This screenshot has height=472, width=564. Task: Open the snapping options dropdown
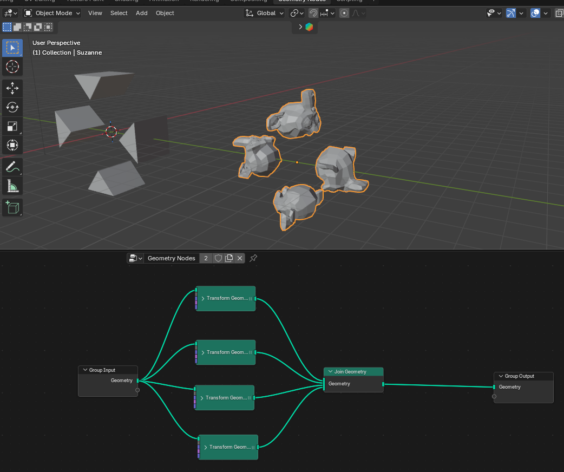(327, 14)
